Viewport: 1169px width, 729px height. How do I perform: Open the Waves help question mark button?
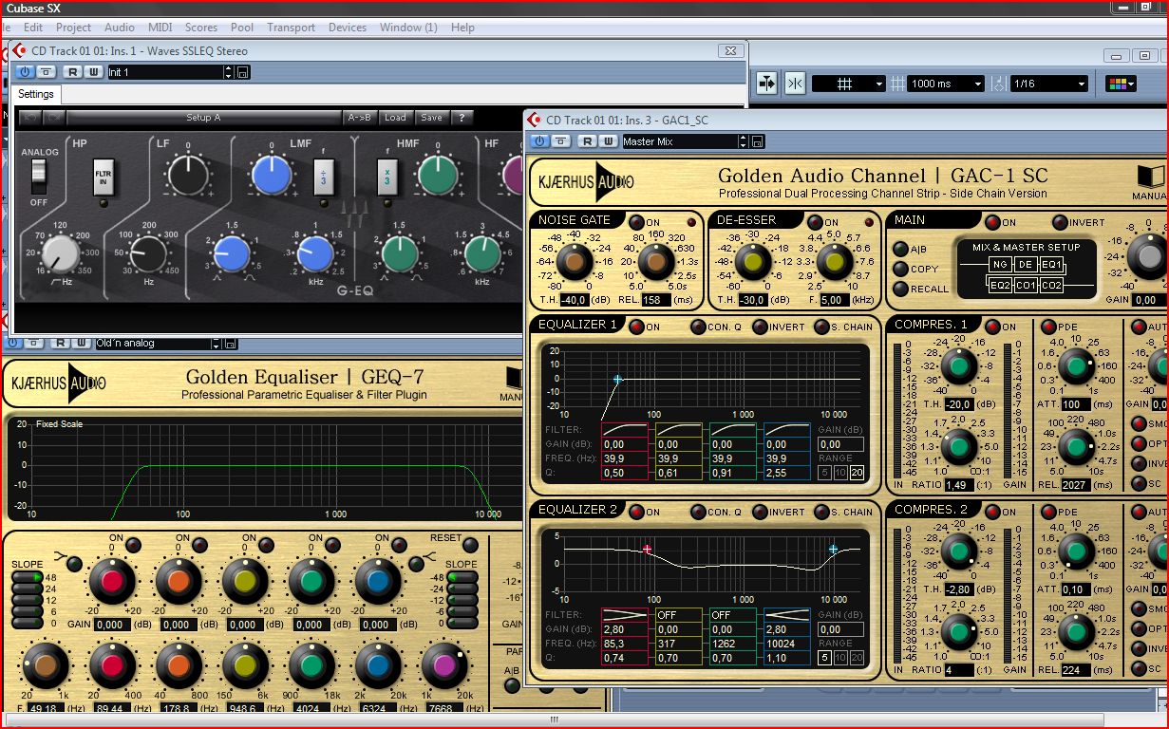(x=461, y=118)
